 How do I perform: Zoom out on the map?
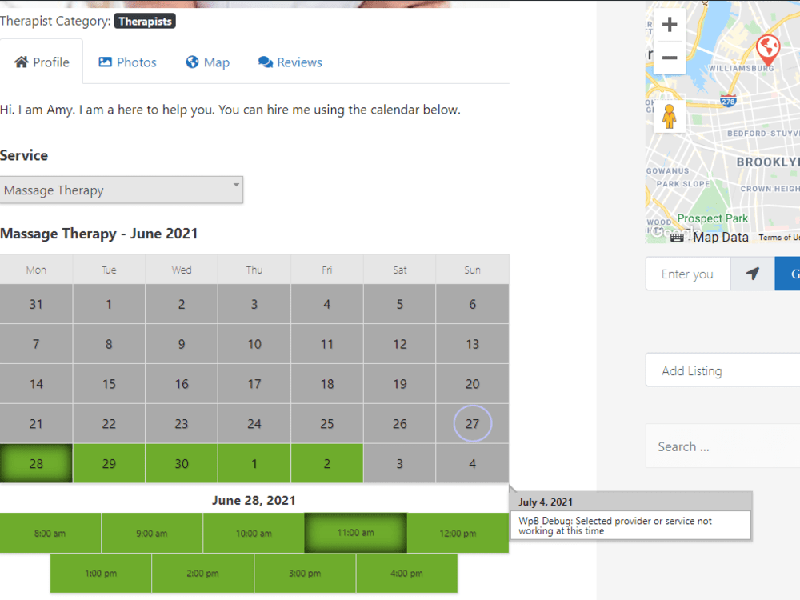coord(670,58)
